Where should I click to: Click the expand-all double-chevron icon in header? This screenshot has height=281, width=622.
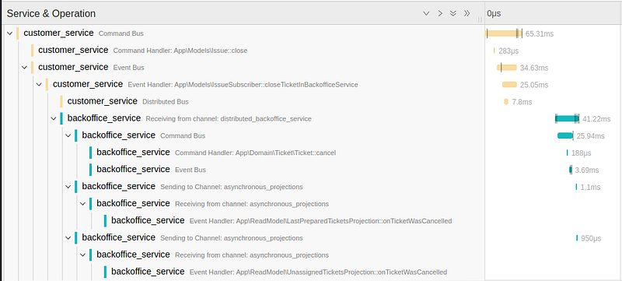(453, 13)
